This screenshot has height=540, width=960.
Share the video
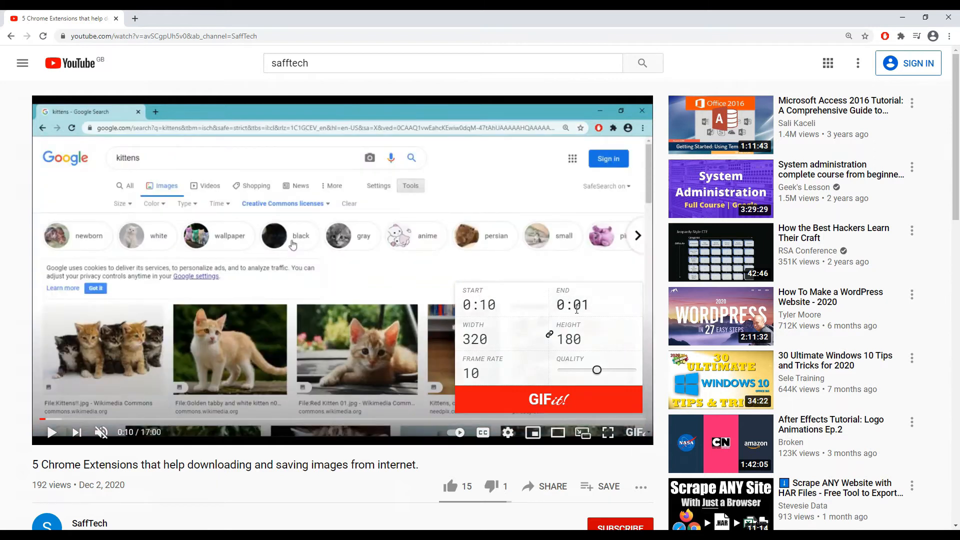[544, 486]
